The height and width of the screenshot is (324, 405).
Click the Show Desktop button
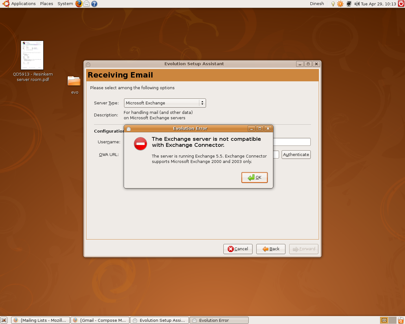point(4,320)
